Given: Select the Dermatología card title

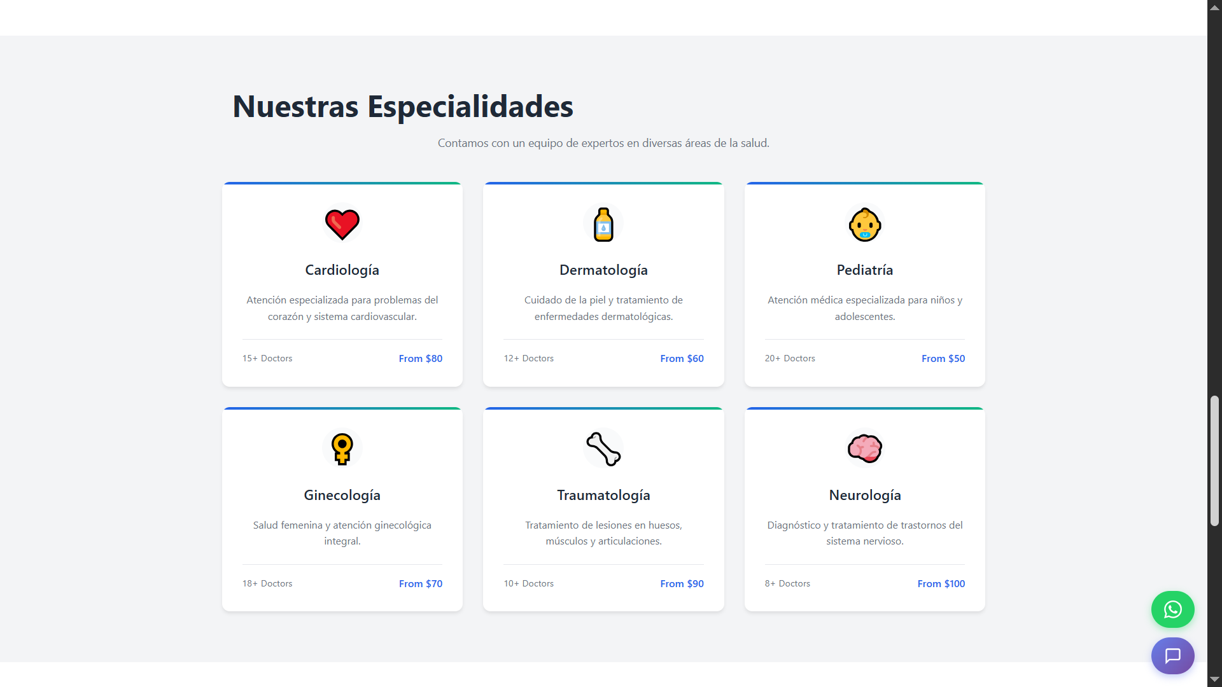Looking at the screenshot, I should (603, 270).
